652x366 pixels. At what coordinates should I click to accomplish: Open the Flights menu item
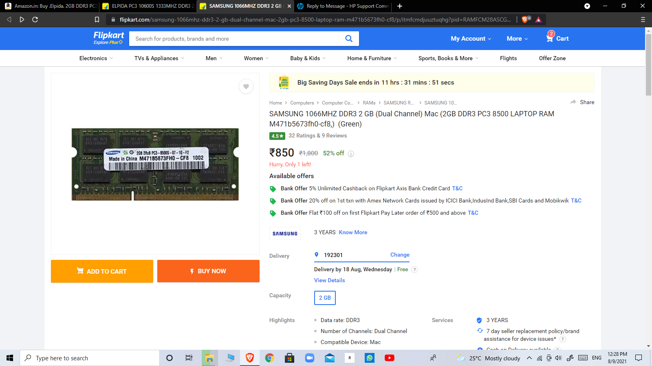(x=508, y=58)
